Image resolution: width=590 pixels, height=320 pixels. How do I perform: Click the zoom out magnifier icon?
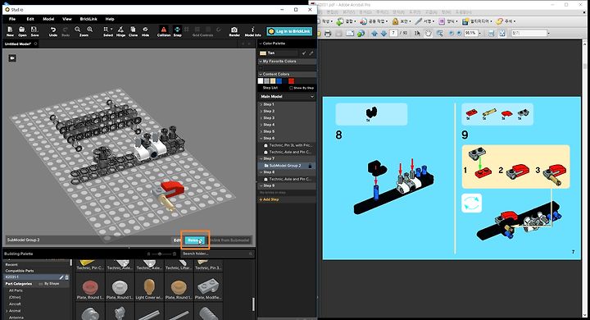78,30
